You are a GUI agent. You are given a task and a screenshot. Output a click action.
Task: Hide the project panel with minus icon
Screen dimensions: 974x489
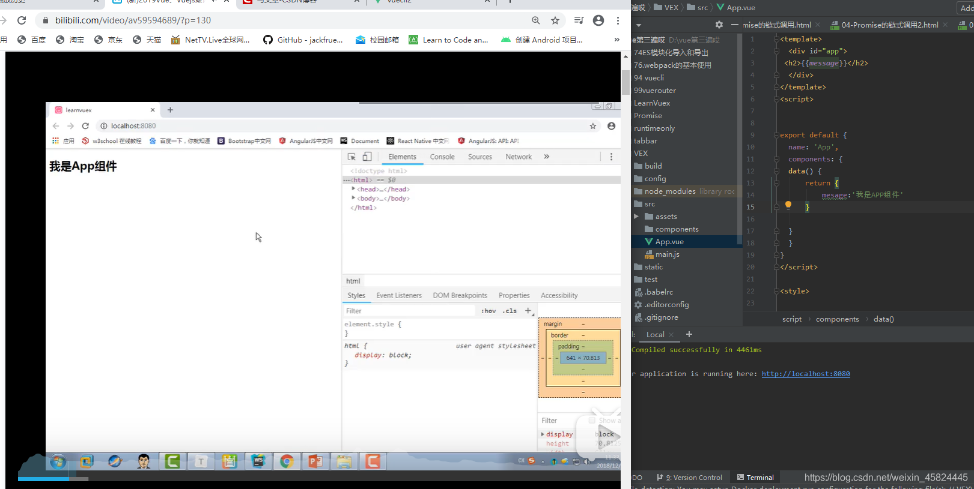tap(734, 25)
